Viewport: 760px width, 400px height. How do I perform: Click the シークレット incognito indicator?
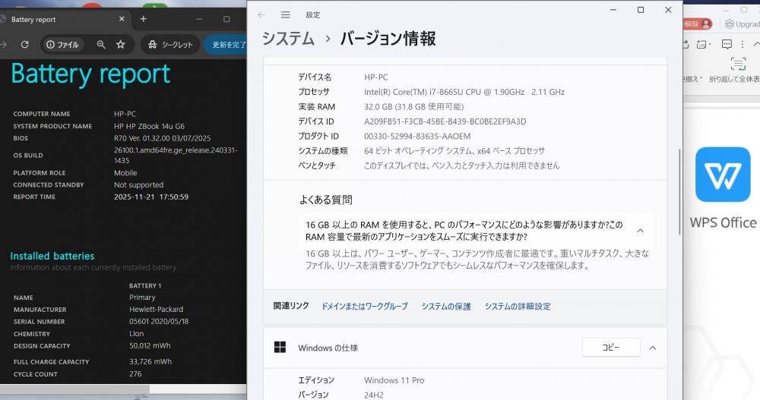pyautogui.click(x=170, y=45)
